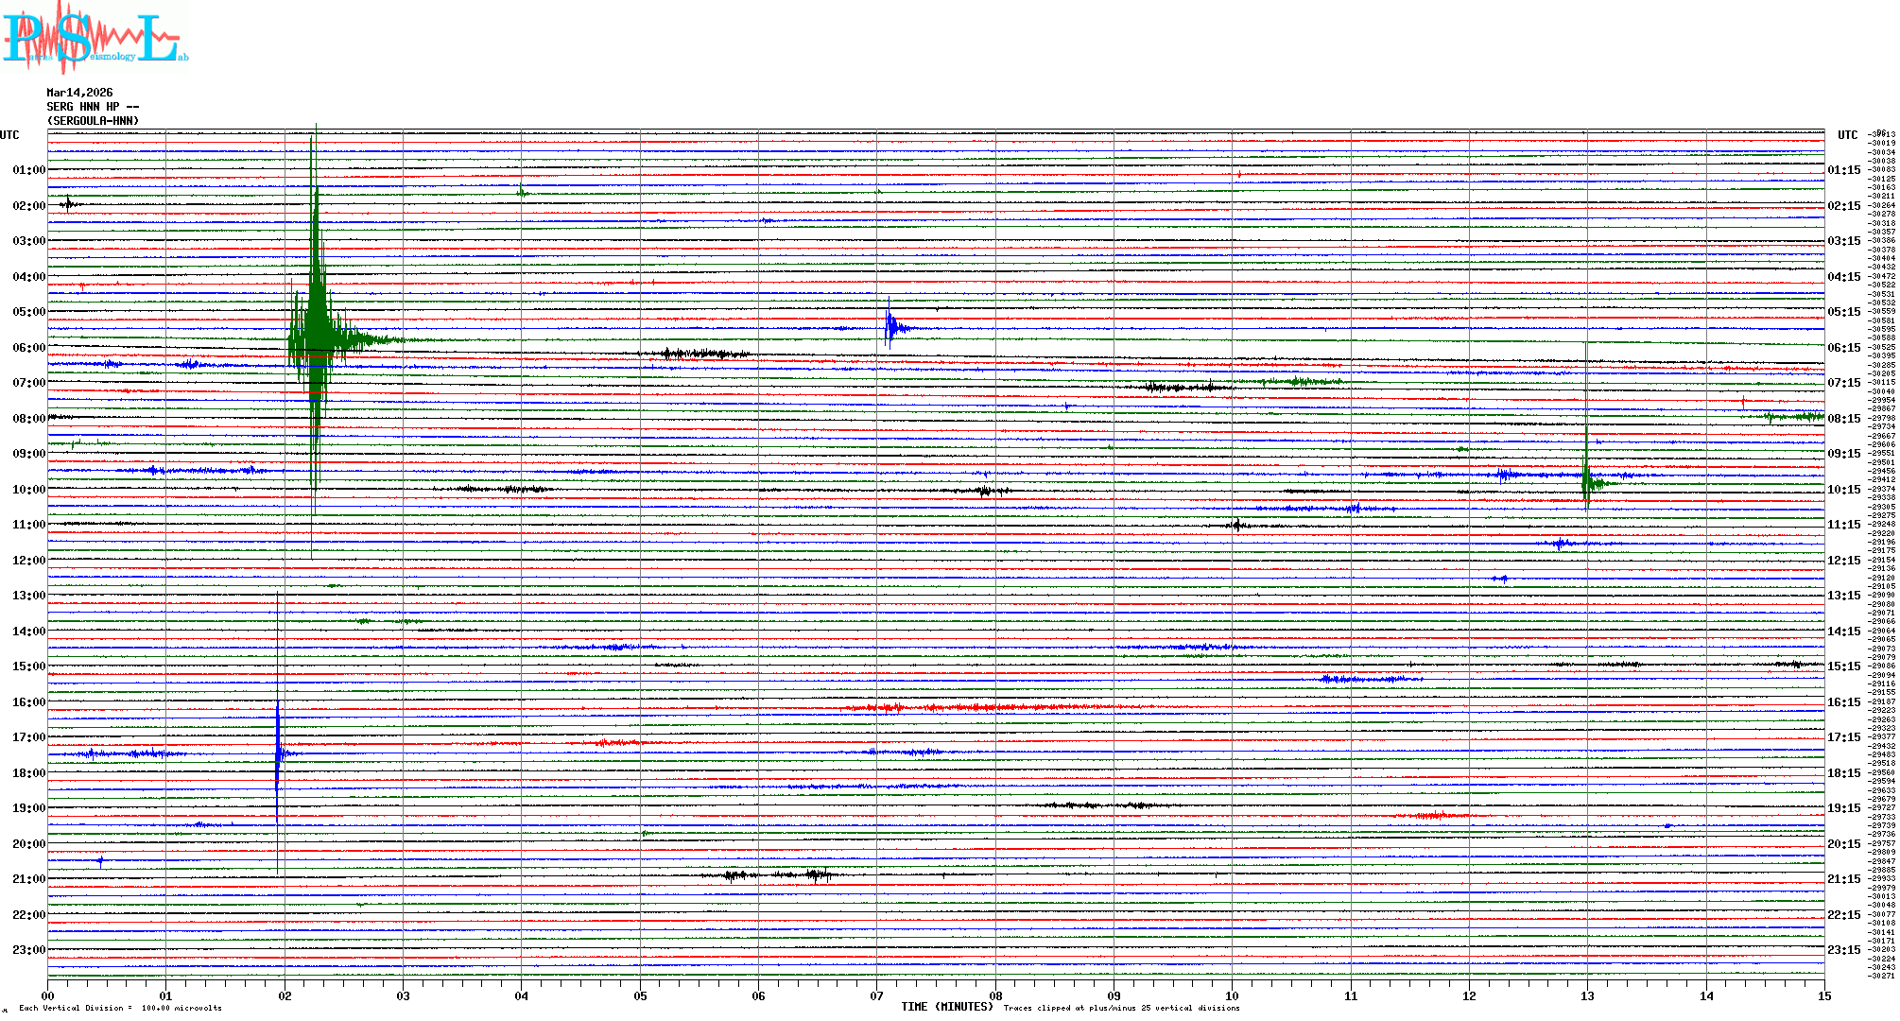
Task: Click the SERG HNN HP station label
Action: click(93, 107)
